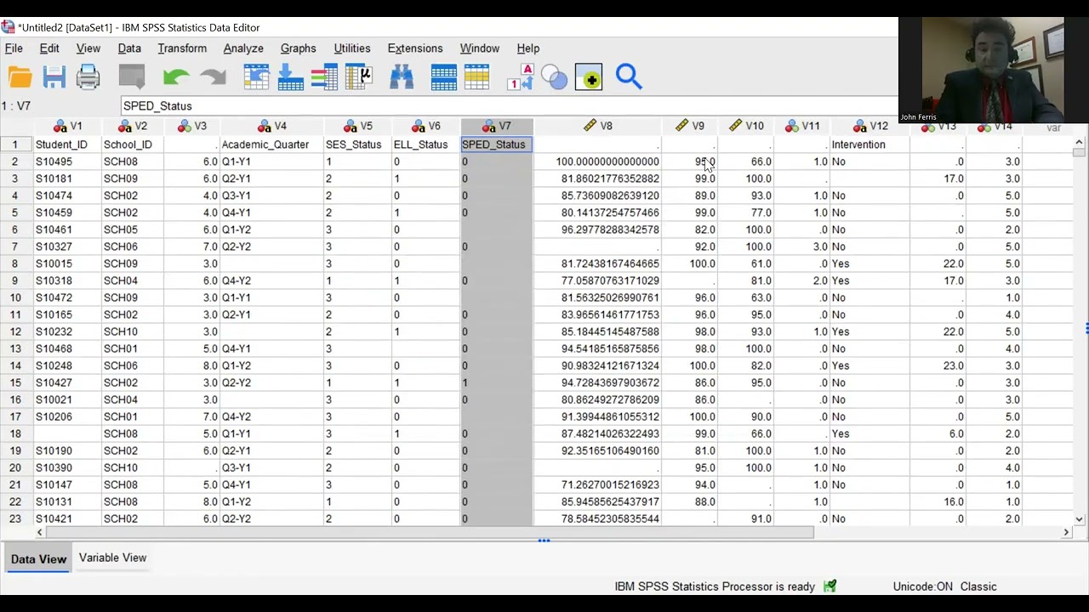
Task: Select row header 14
Action: click(15, 365)
